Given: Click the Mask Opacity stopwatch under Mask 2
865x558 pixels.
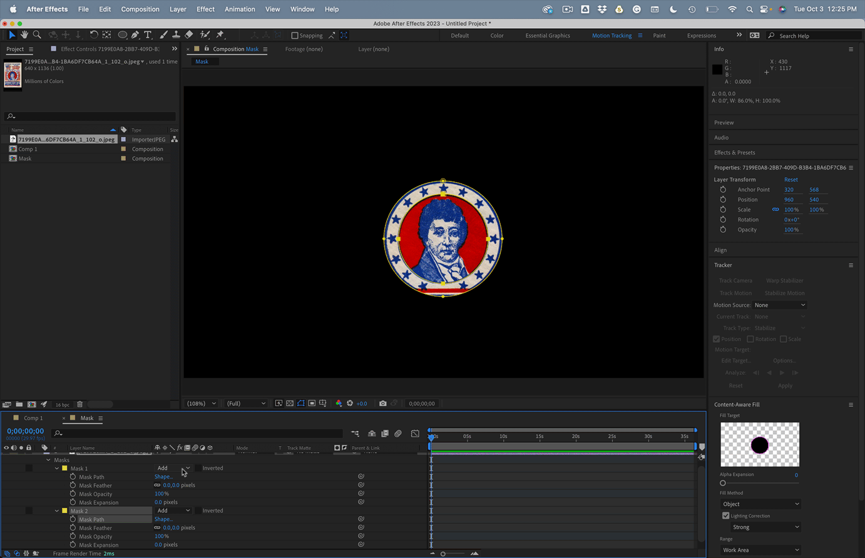Looking at the screenshot, I should pyautogui.click(x=73, y=536).
